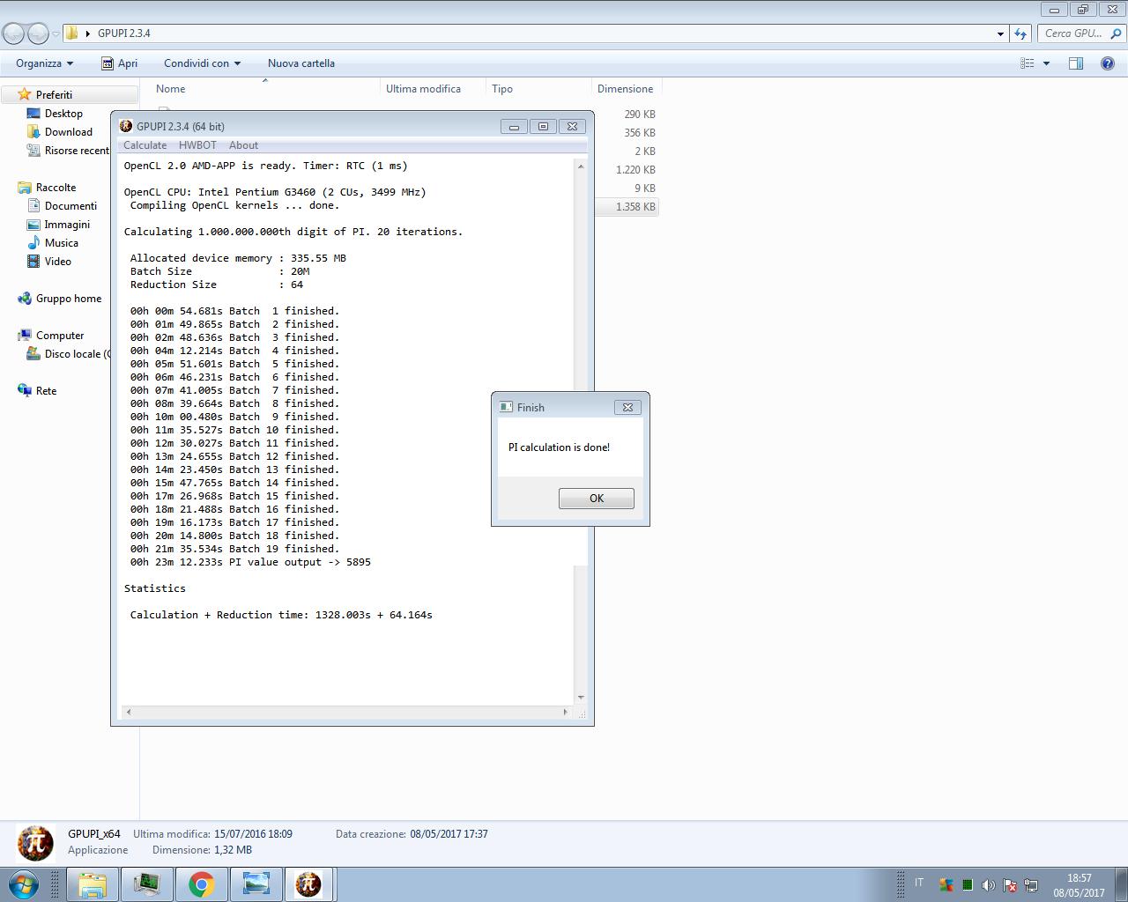Select the file row sized 290 KB

(627, 115)
